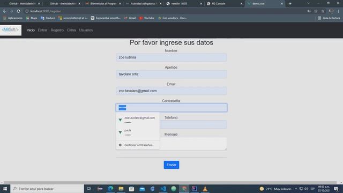Image resolution: width=343 pixels, height=193 pixels.
Task: Focus the Email input field
Action: (x=171, y=91)
